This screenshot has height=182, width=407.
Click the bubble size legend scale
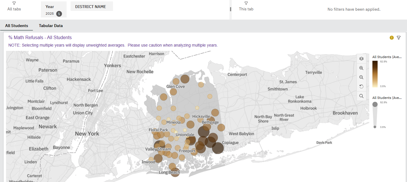[375, 115]
